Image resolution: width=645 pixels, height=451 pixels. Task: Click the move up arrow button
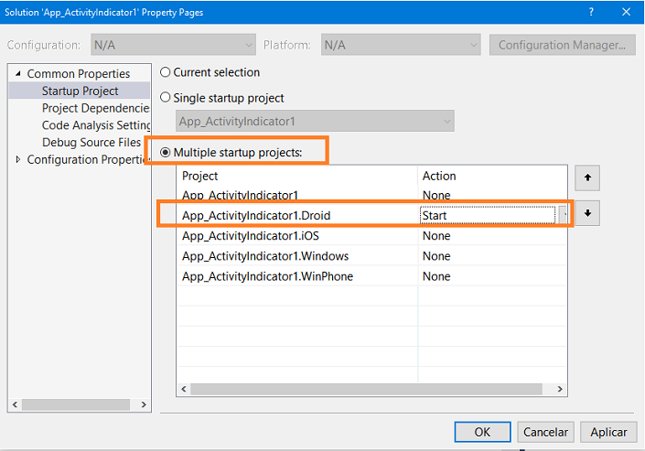coord(587,177)
